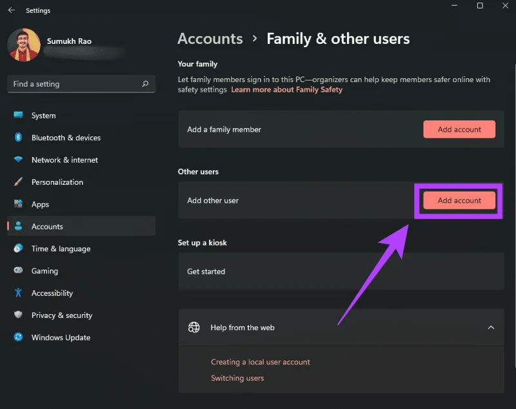The image size is (516, 409).
Task: Open Network & internet section
Action: [81, 160]
